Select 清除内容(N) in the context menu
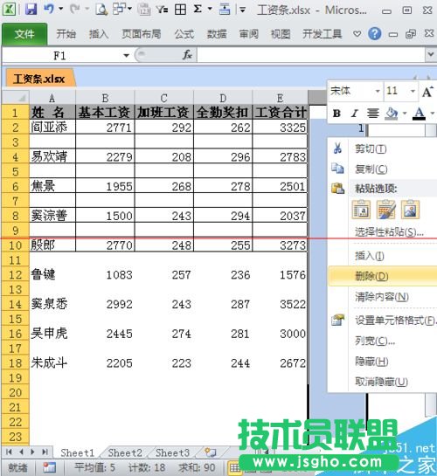The width and height of the screenshot is (437, 476). coord(382,296)
